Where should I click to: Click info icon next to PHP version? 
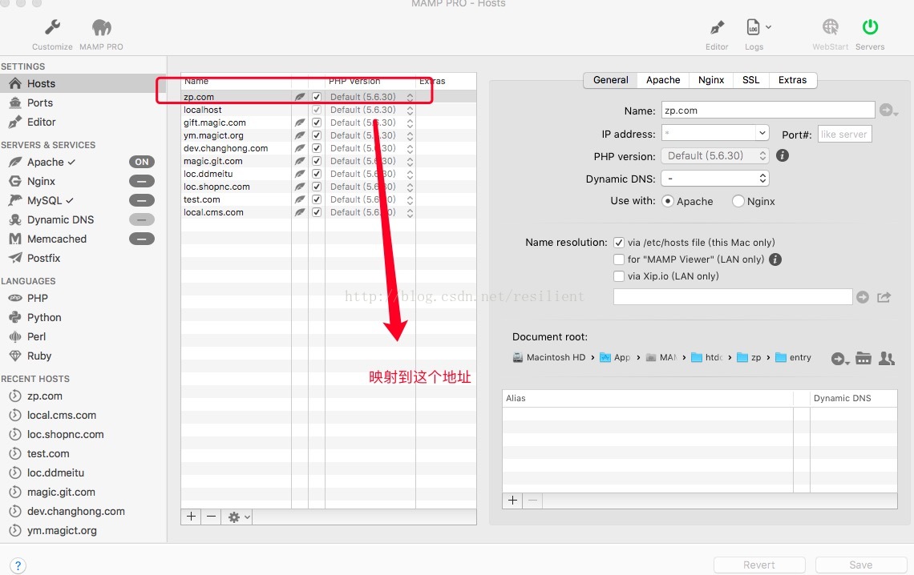click(x=783, y=155)
